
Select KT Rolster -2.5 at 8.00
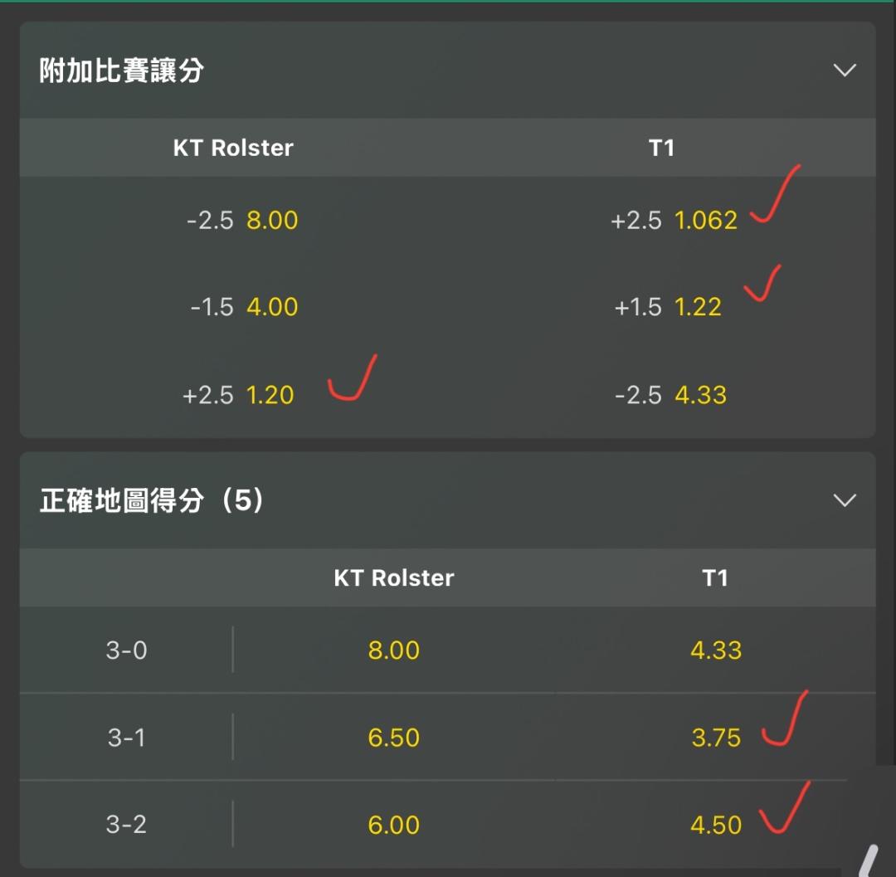[241, 221]
